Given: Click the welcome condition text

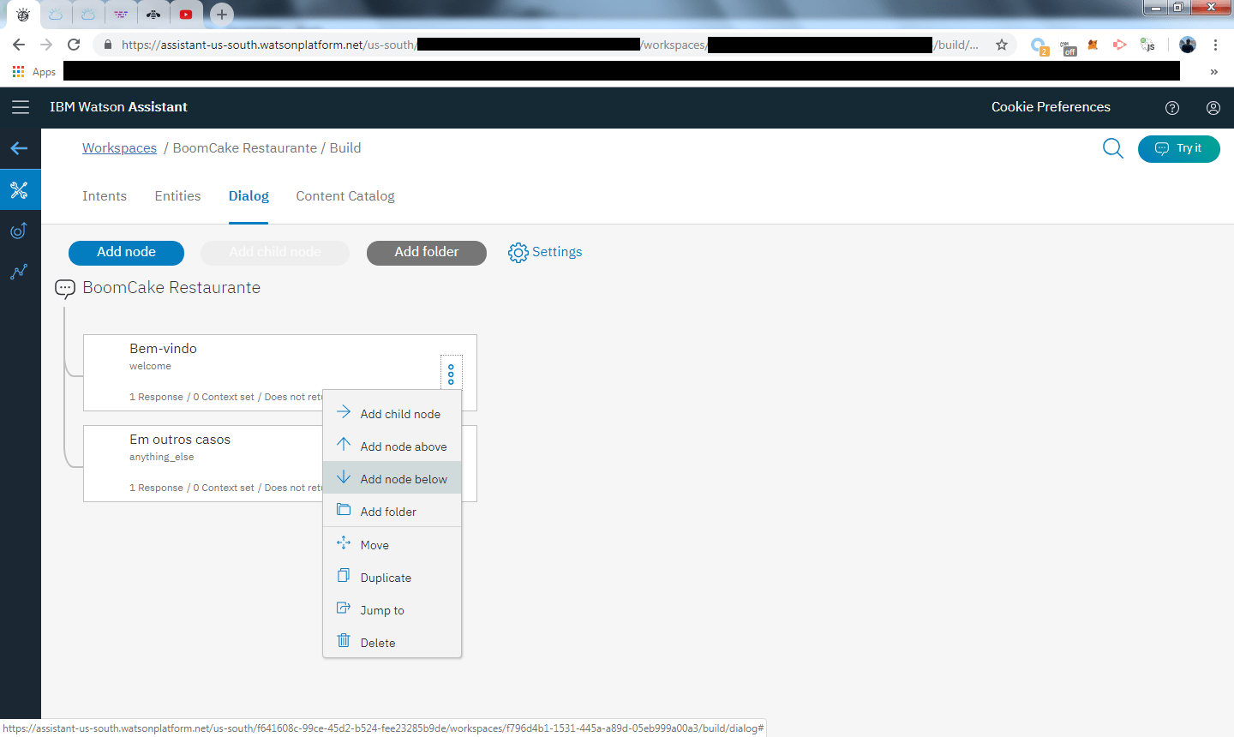Looking at the screenshot, I should [150, 366].
